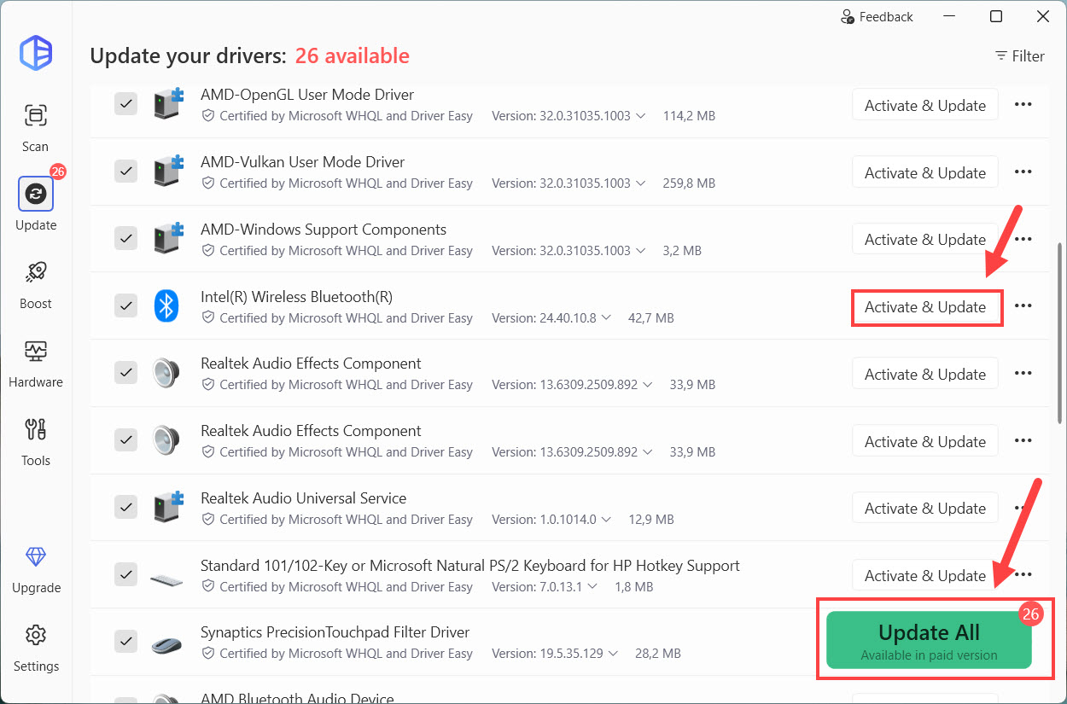Image resolution: width=1067 pixels, height=704 pixels.
Task: Uncheck AMD-OpenGL User Mode Driver checkbox
Action: (125, 104)
